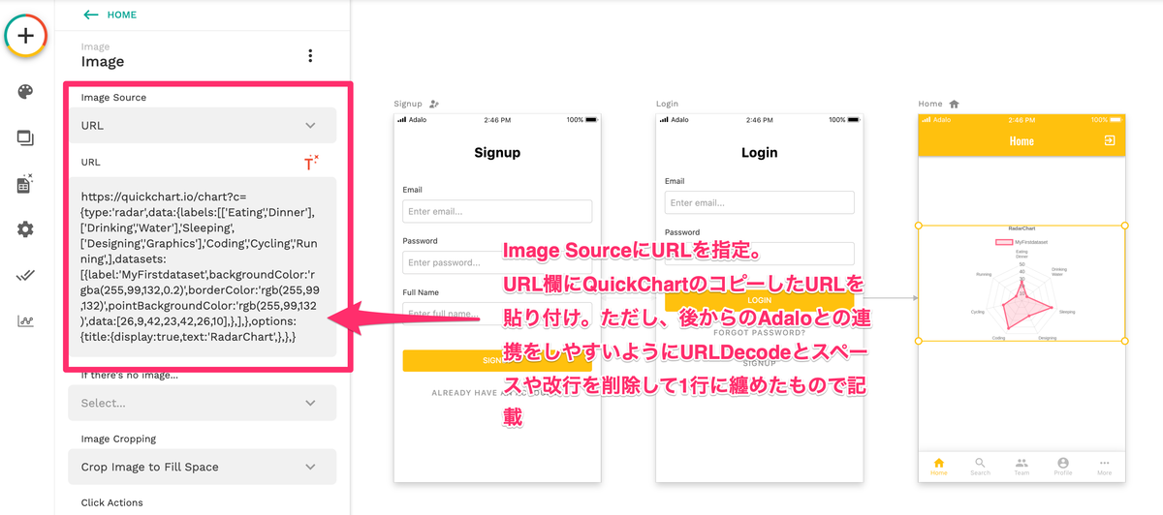Click the round plus Add Component button
Image resolution: width=1163 pixels, height=515 pixels.
click(26, 36)
